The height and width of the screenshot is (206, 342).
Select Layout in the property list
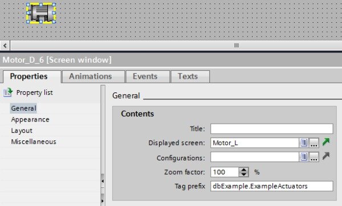22,131
